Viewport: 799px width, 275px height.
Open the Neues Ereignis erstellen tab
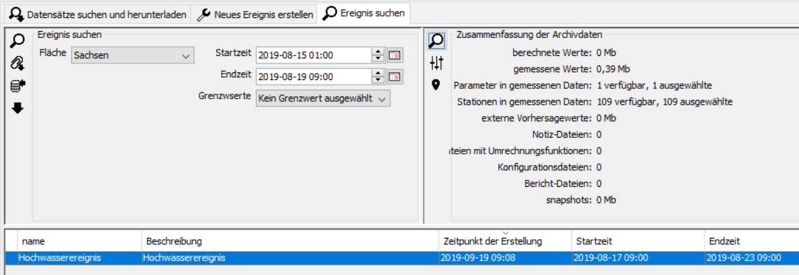[255, 14]
